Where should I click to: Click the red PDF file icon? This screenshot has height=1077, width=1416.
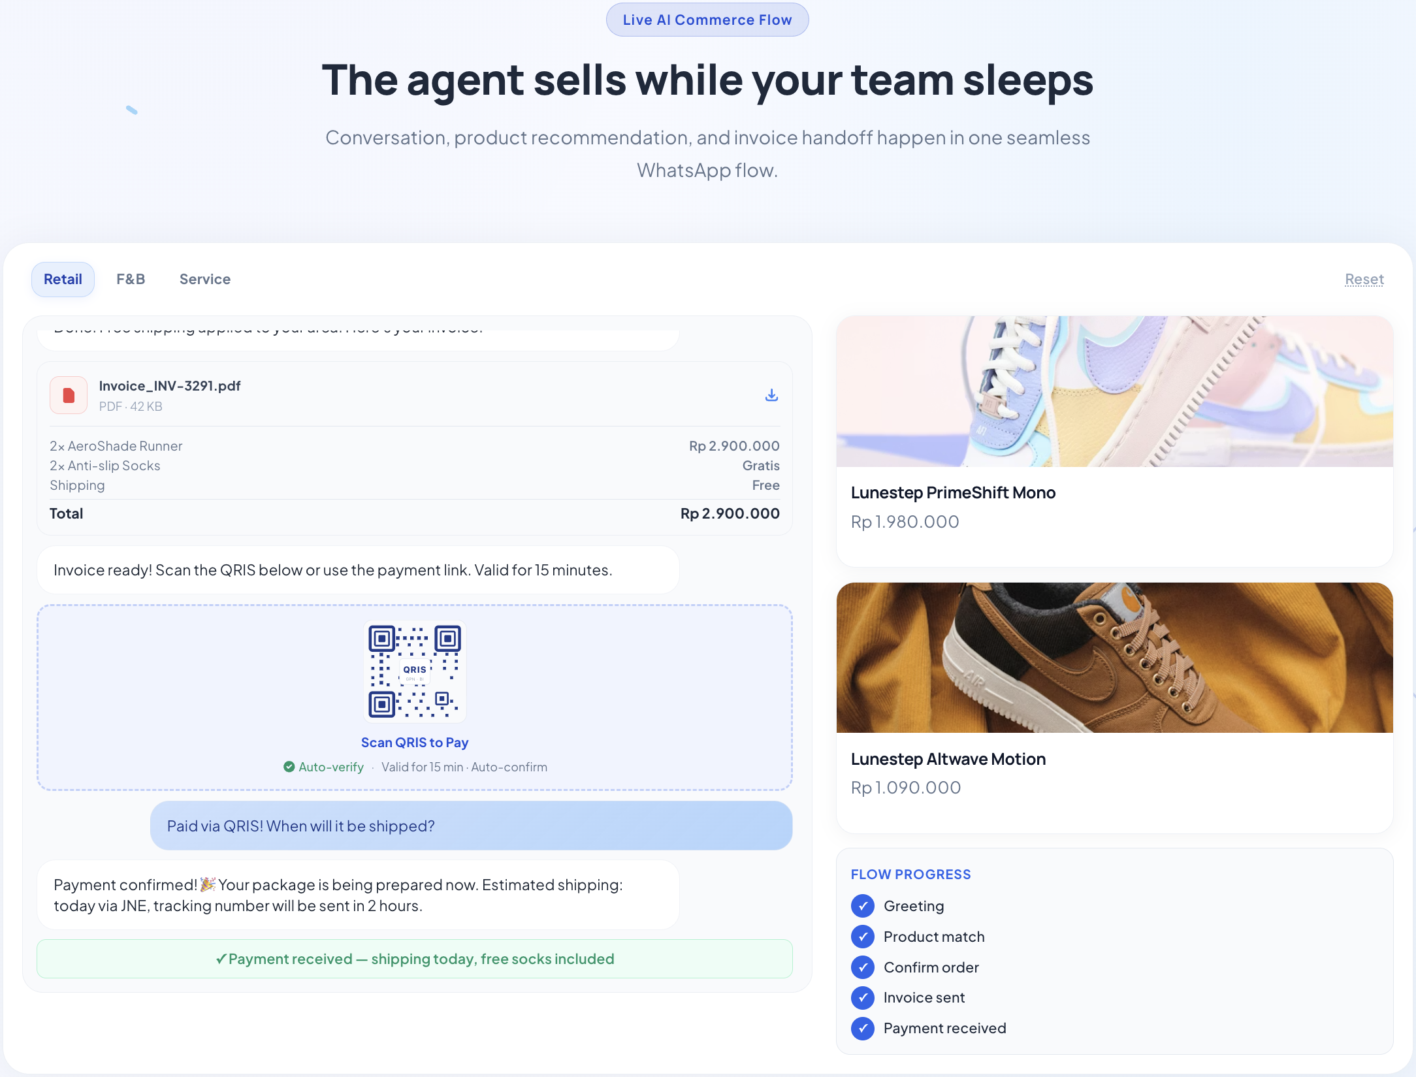tap(69, 395)
